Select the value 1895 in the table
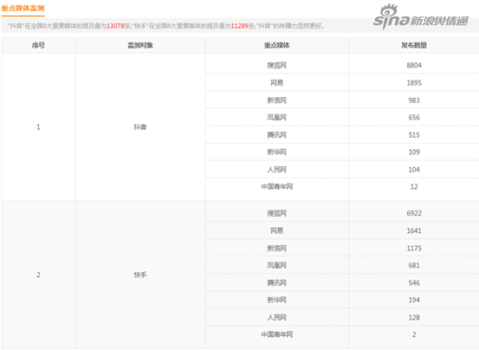The width and height of the screenshot is (479, 350). click(414, 83)
